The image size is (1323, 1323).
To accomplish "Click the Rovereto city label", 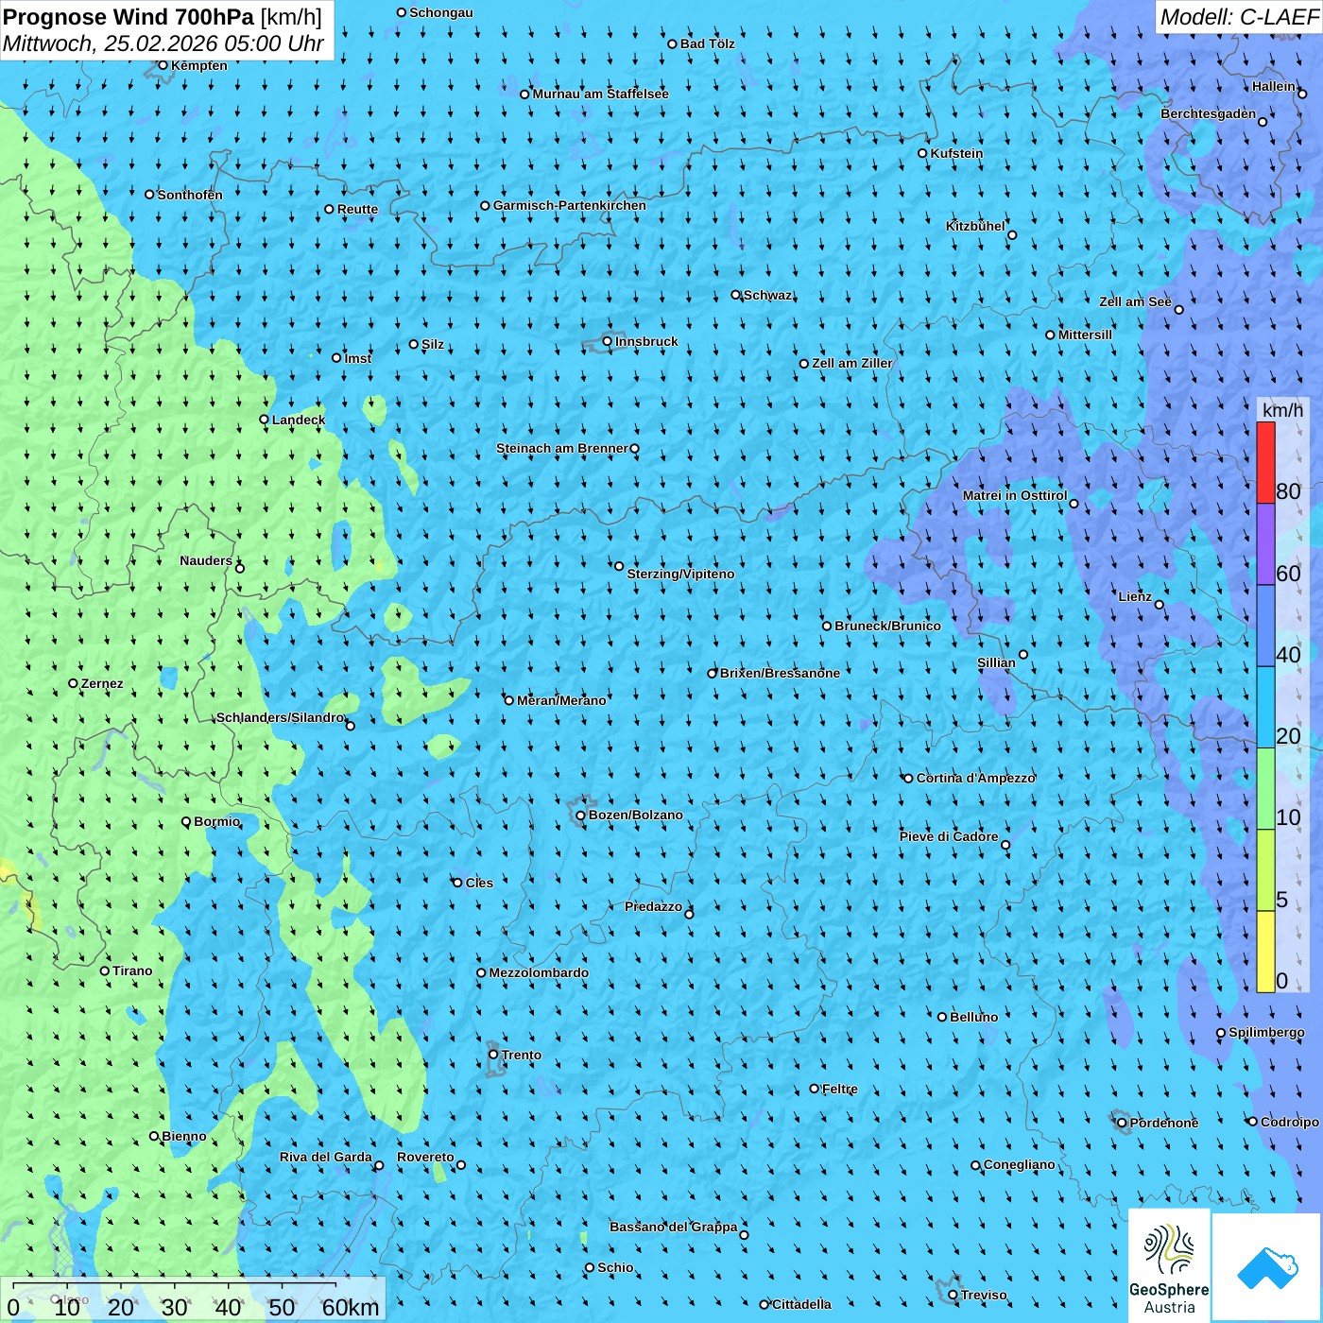I will (425, 1157).
